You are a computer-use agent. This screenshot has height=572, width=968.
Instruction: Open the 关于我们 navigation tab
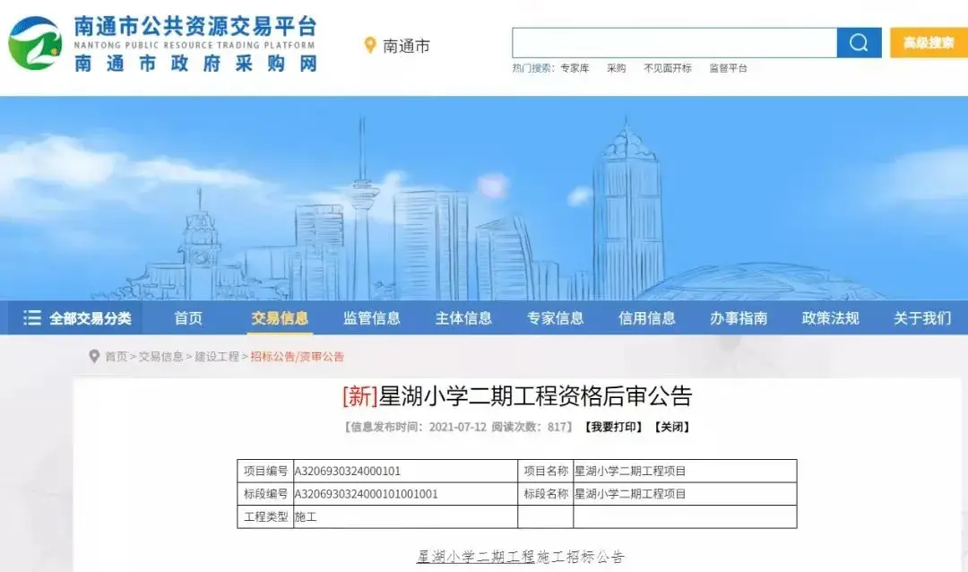[922, 318]
